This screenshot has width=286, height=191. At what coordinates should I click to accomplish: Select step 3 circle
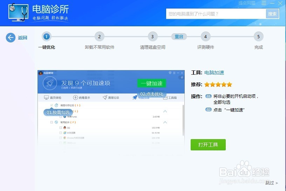[x=152, y=36]
